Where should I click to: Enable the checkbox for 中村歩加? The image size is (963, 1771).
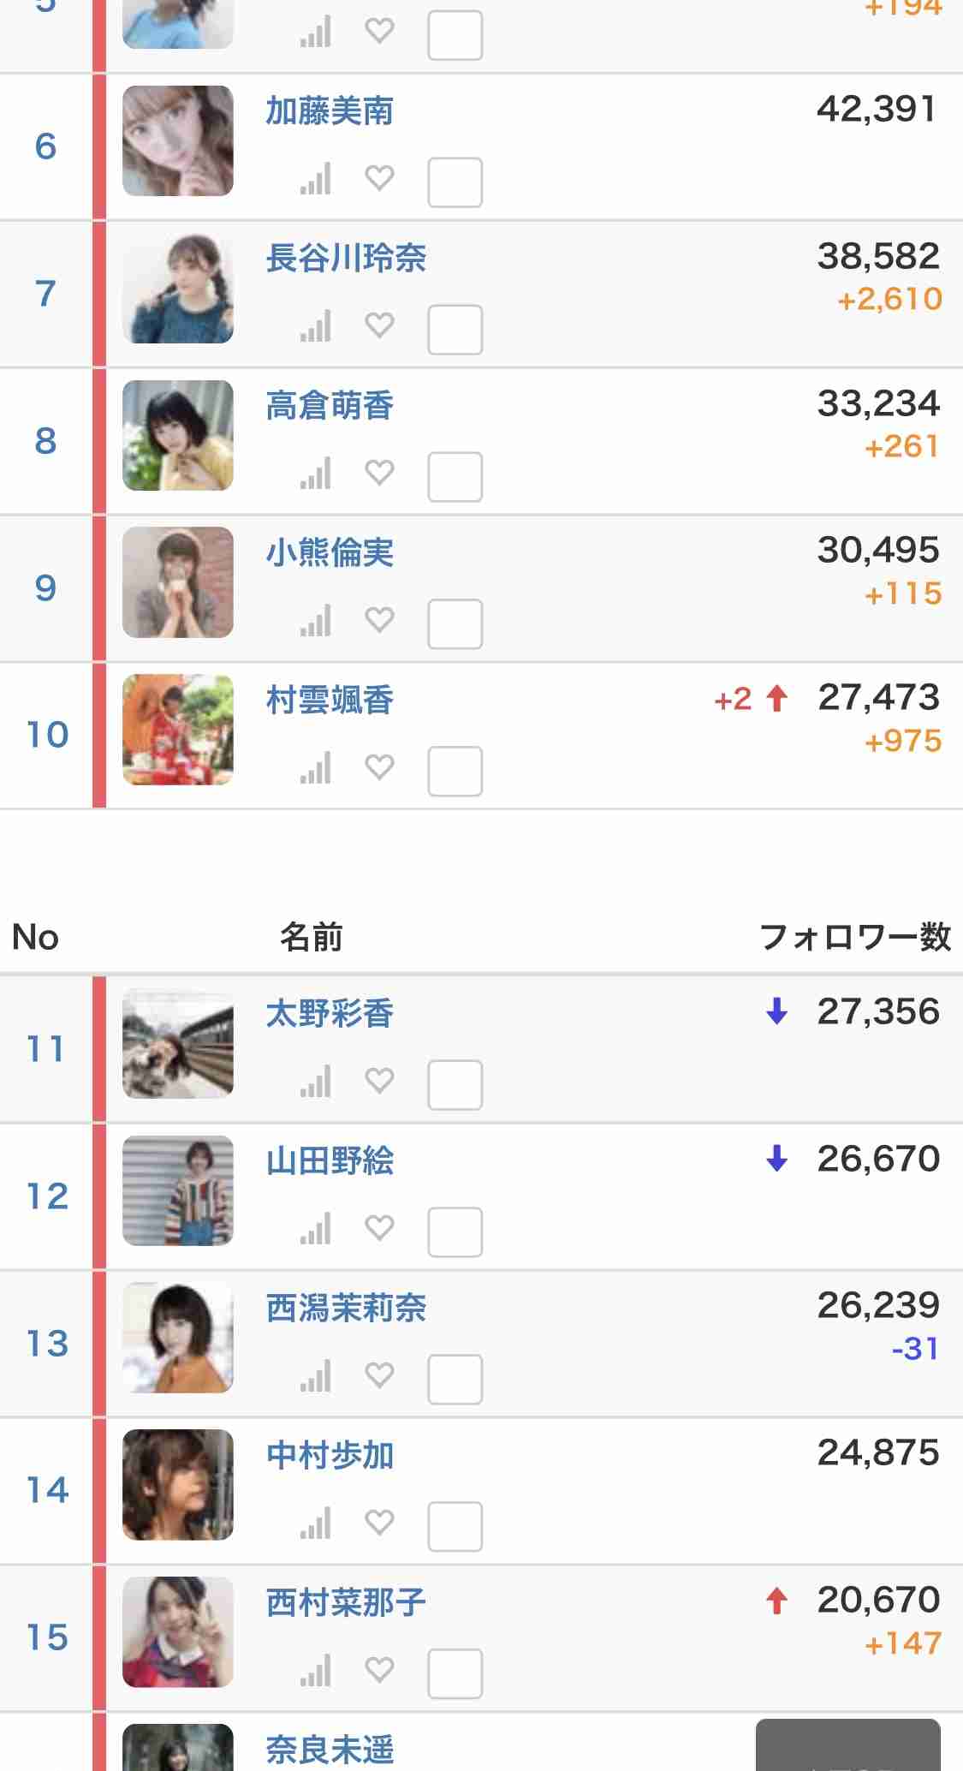455,1527
